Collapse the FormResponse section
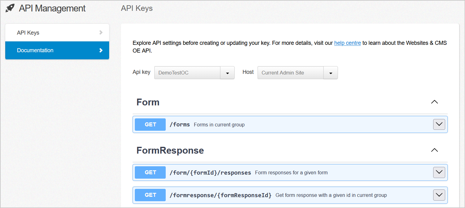Image resolution: width=465 pixels, height=208 pixels. [x=434, y=150]
